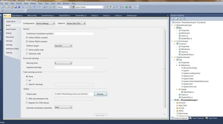The width and height of the screenshot is (223, 124).
Task: Enable Register for COM interop checkbox
Action: (x=27, y=103)
